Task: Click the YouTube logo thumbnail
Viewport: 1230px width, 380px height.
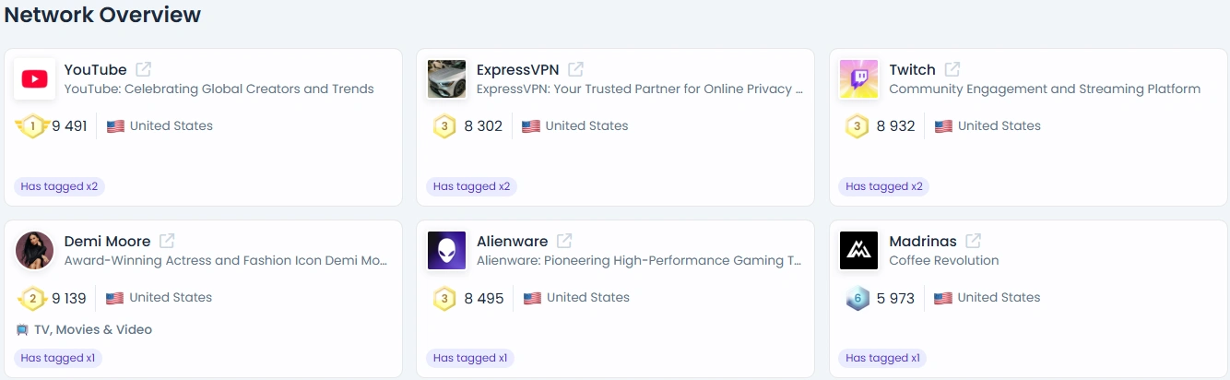Action: pyautogui.click(x=35, y=79)
